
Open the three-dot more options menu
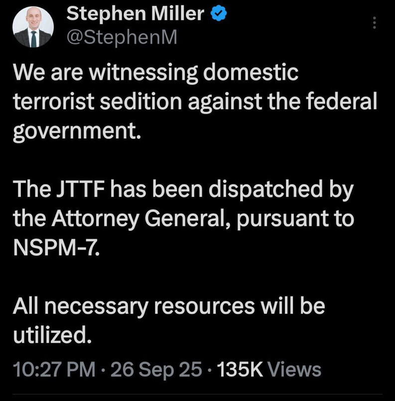click(x=375, y=22)
